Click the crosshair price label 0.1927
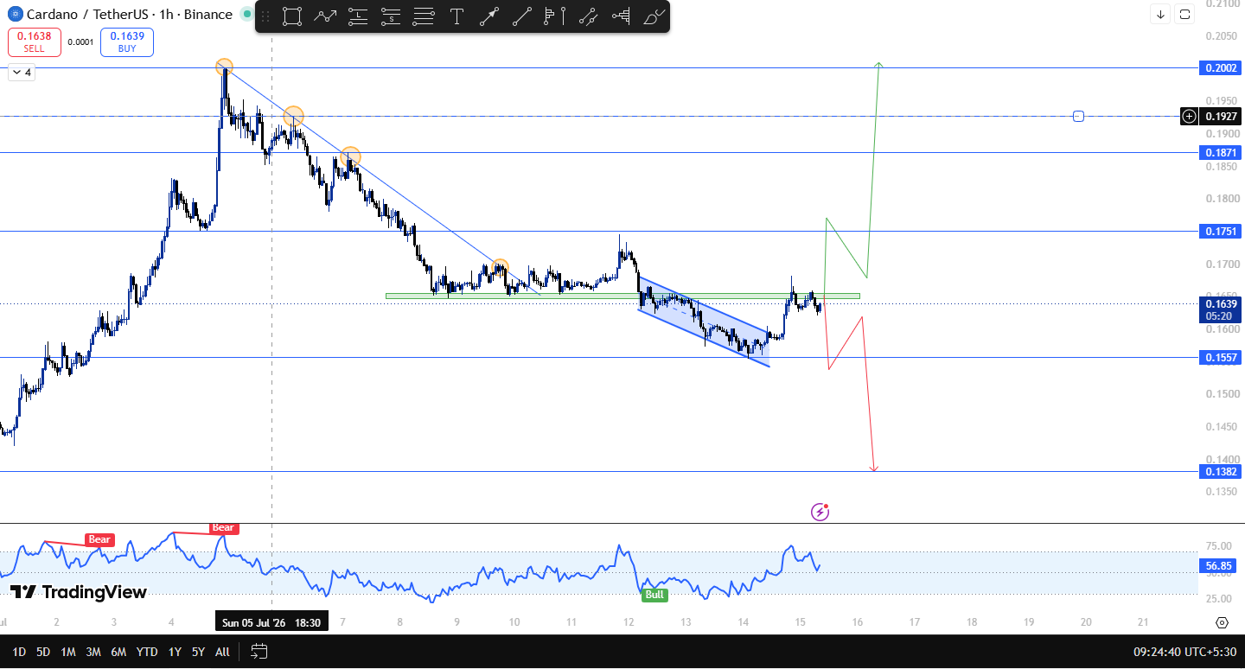The image size is (1245, 669). point(1220,116)
